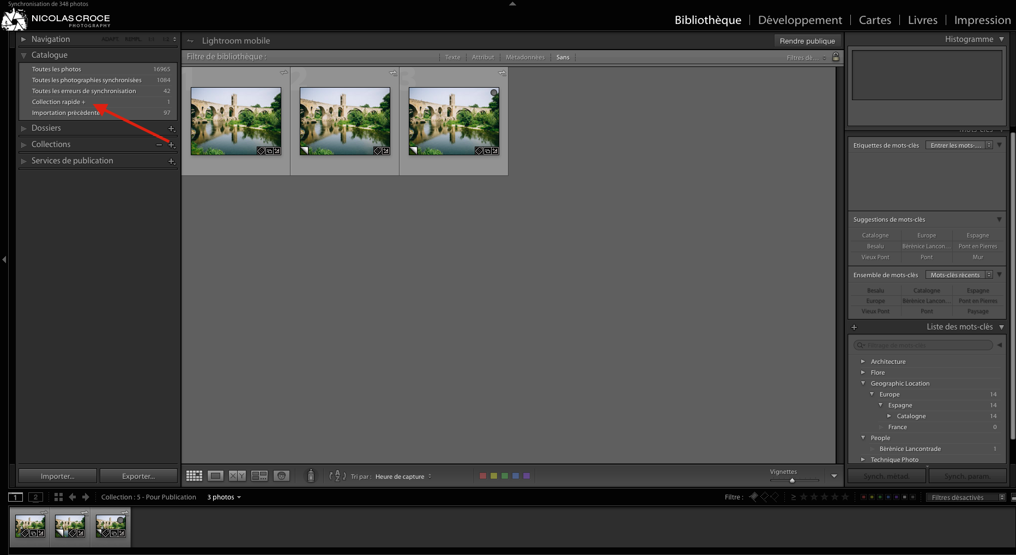Collapse the Geographic Location keyword group
Viewport: 1016px width, 555px height.
tap(863, 383)
